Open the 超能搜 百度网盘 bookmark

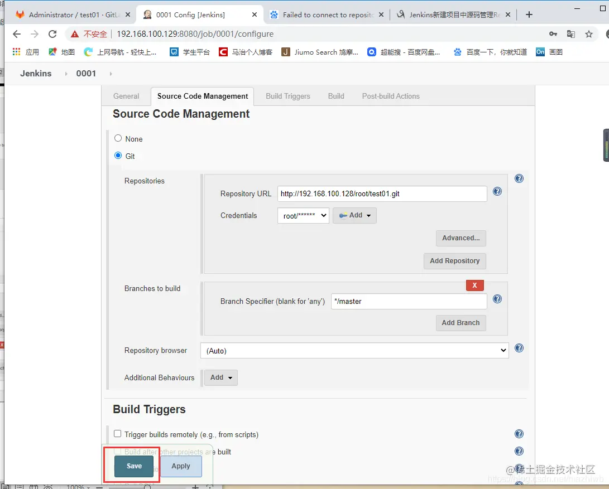tap(404, 52)
